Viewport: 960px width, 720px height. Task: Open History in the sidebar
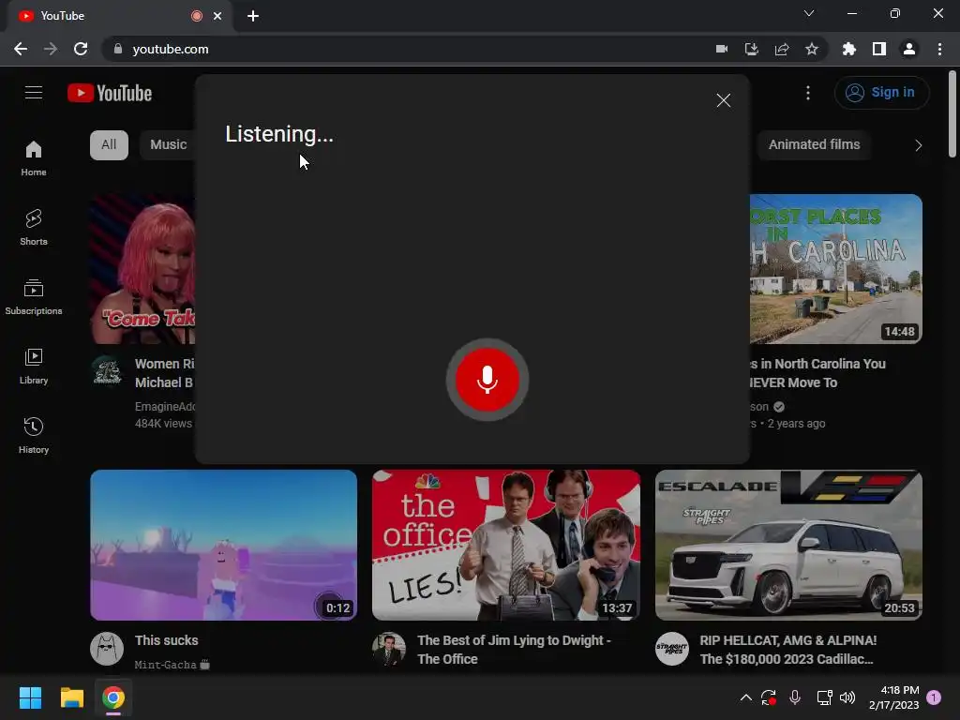pos(34,435)
